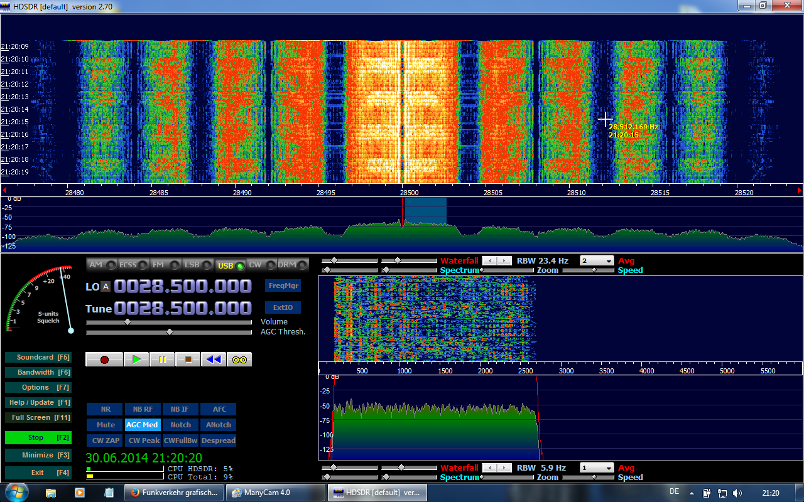Screen dimensions: 804x502
Task: Click upper RBW decrease left arrow
Action: point(489,260)
